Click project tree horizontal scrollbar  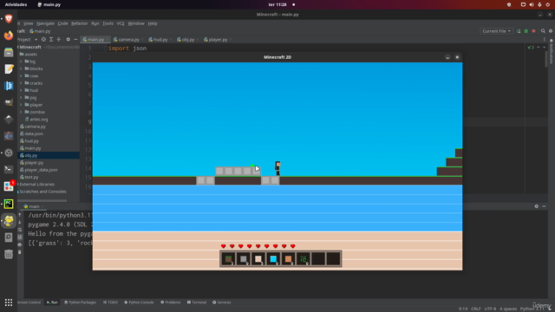pyautogui.click(x=42, y=200)
